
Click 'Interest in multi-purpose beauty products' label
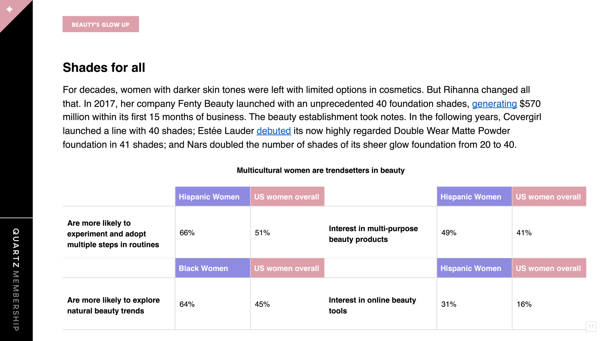tap(373, 234)
